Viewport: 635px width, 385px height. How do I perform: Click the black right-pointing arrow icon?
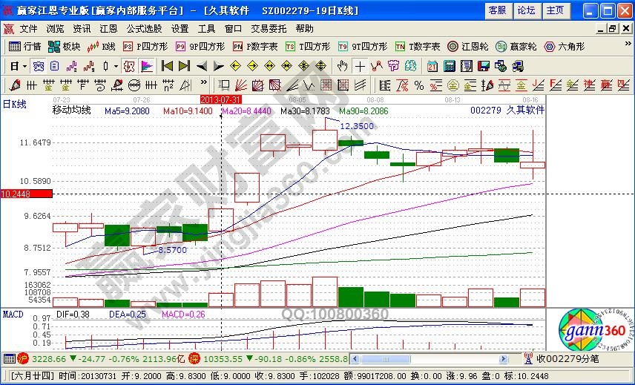point(219,66)
